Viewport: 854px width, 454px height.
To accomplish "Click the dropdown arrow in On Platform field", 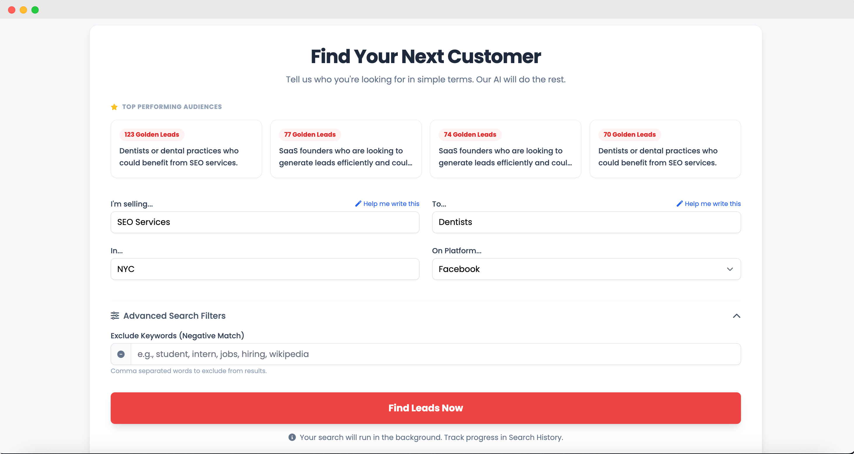I will tap(730, 269).
